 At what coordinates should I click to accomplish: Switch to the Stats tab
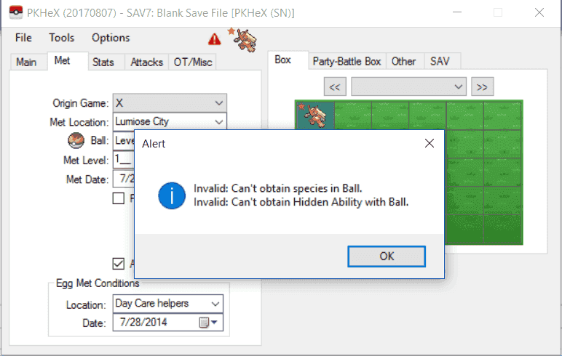103,62
